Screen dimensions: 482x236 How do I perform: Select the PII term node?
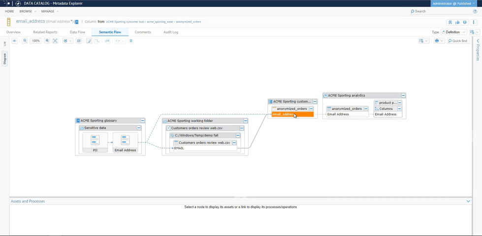pyautogui.click(x=95, y=143)
